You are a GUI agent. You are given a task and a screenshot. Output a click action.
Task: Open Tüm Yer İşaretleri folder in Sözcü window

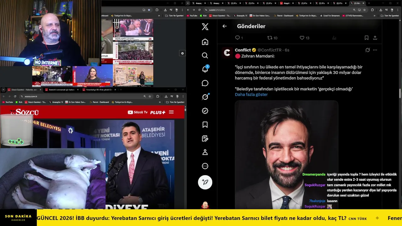(175, 102)
